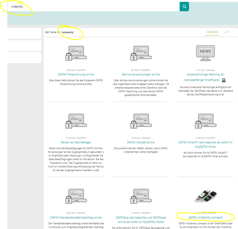This screenshot has width=238, height=229.
Task: Click description 'Dokumente scannen, heften, drehen'
Action: click(141, 150)
